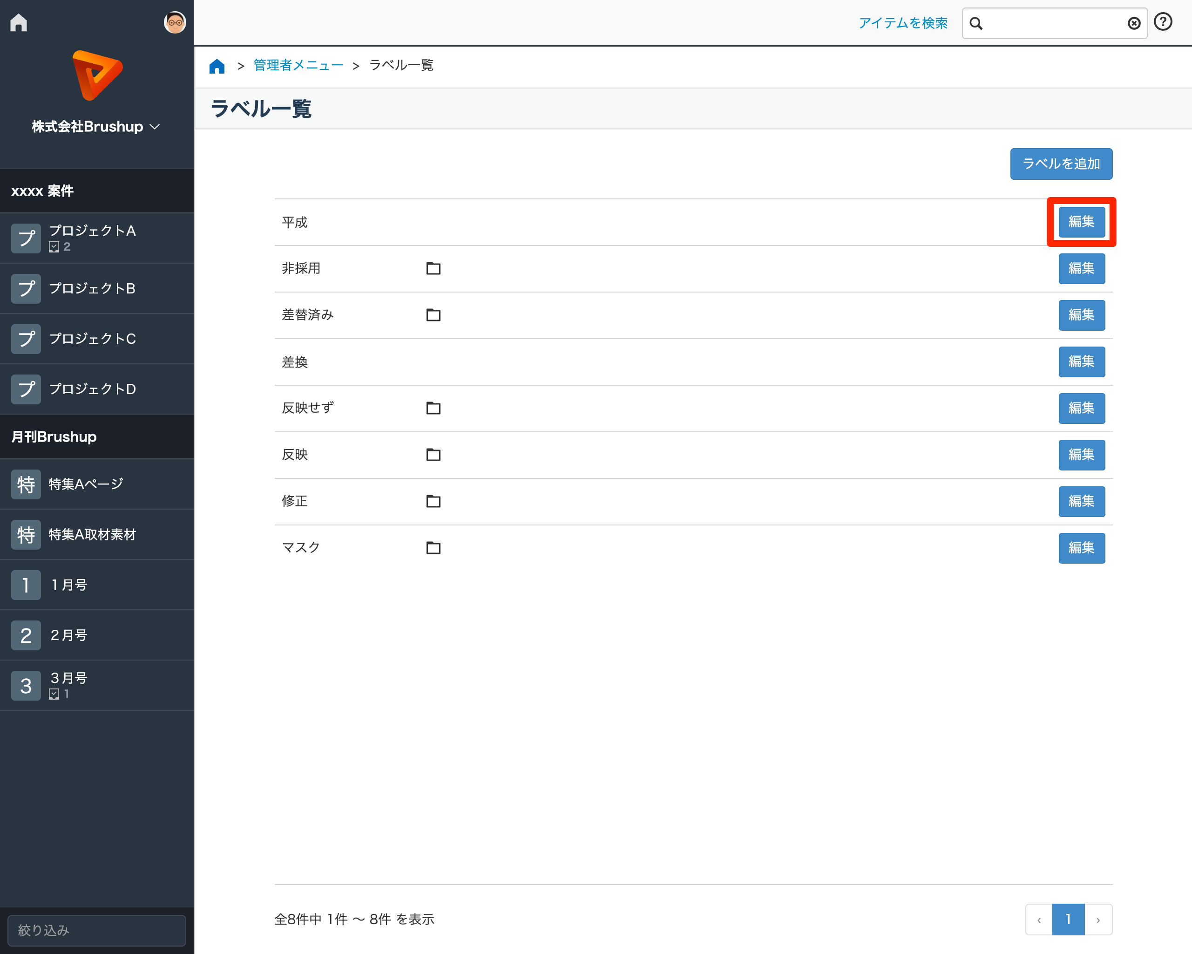Open 特集Aページ project in the sidebar
This screenshot has width=1192, height=954.
(86, 484)
